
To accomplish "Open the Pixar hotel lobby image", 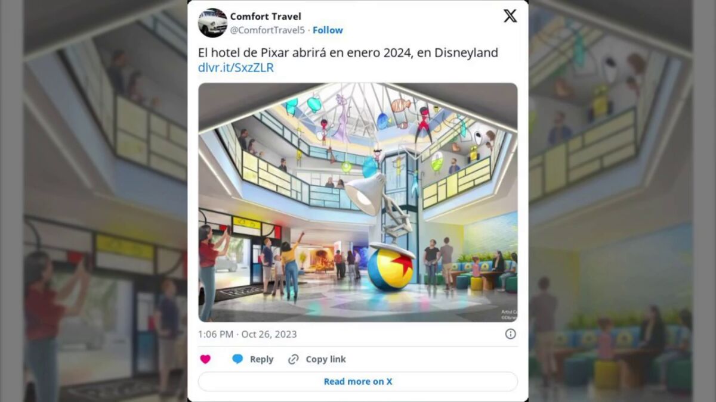I will (x=358, y=202).
